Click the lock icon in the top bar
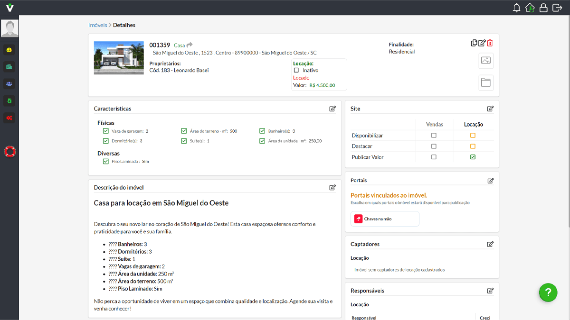This screenshot has height=320, width=570. [x=543, y=8]
